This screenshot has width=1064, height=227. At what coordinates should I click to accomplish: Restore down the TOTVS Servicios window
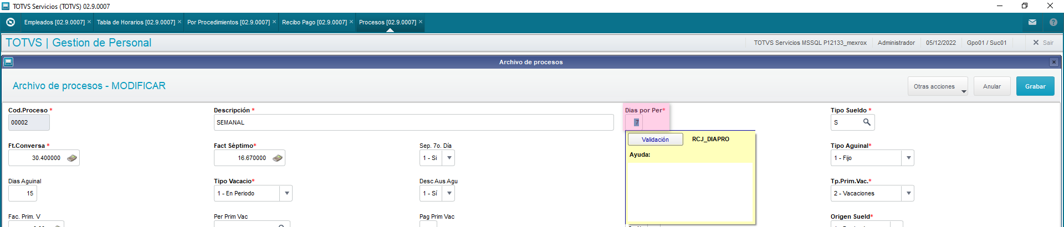[1025, 6]
